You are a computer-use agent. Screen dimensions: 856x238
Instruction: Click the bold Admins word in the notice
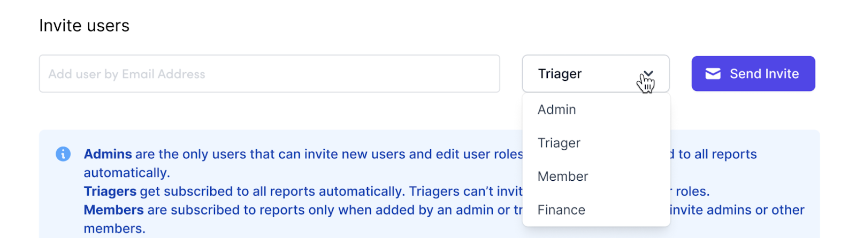pos(108,154)
